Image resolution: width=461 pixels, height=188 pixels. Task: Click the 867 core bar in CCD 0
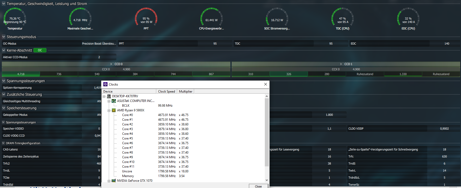coord(211,74)
